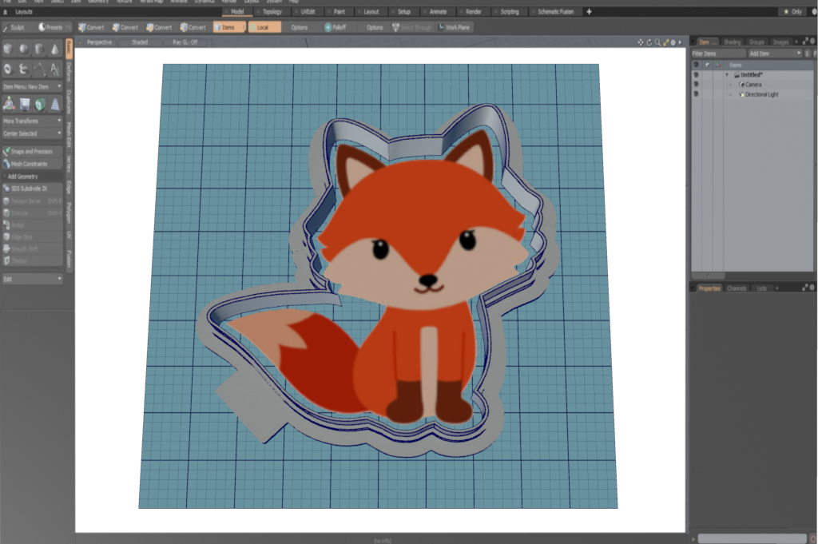Click the Presets button

coord(54,27)
